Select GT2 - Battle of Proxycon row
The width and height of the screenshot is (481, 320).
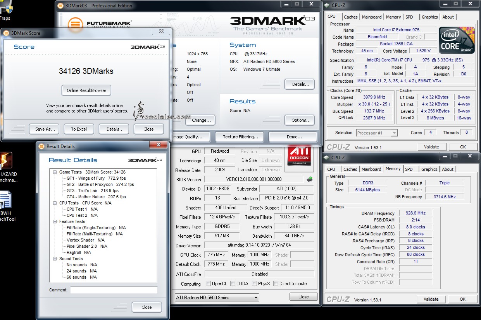(x=100, y=184)
